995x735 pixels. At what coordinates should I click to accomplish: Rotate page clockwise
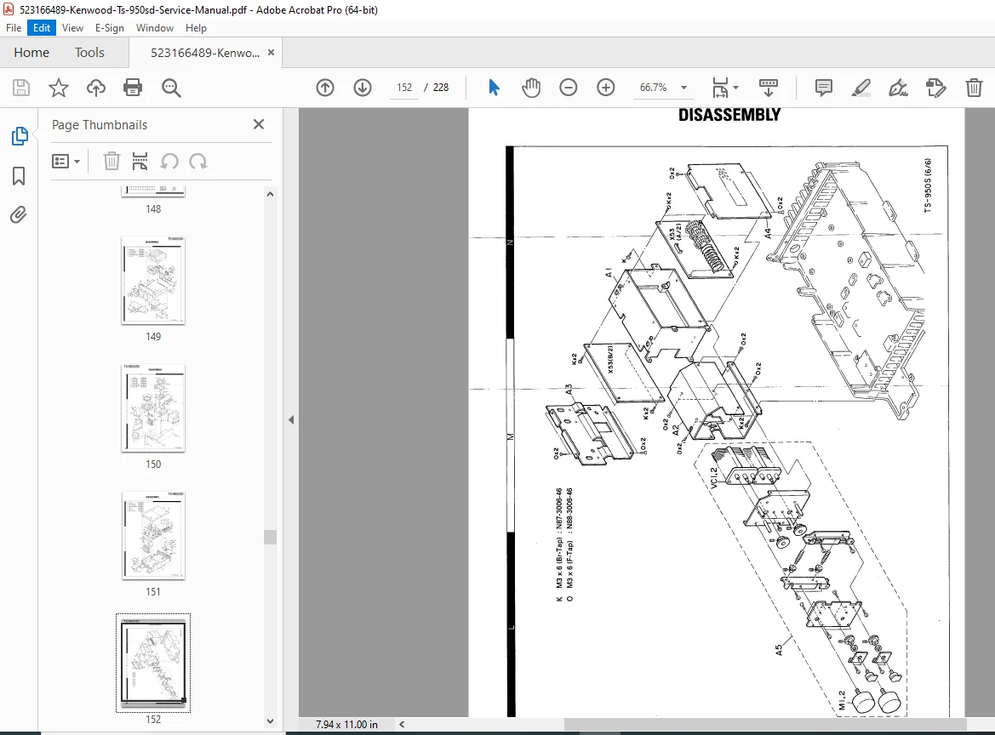click(x=198, y=161)
